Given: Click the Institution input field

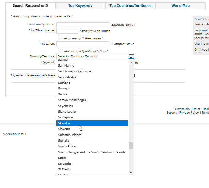Looking at the screenshot, I should (x=83, y=44).
